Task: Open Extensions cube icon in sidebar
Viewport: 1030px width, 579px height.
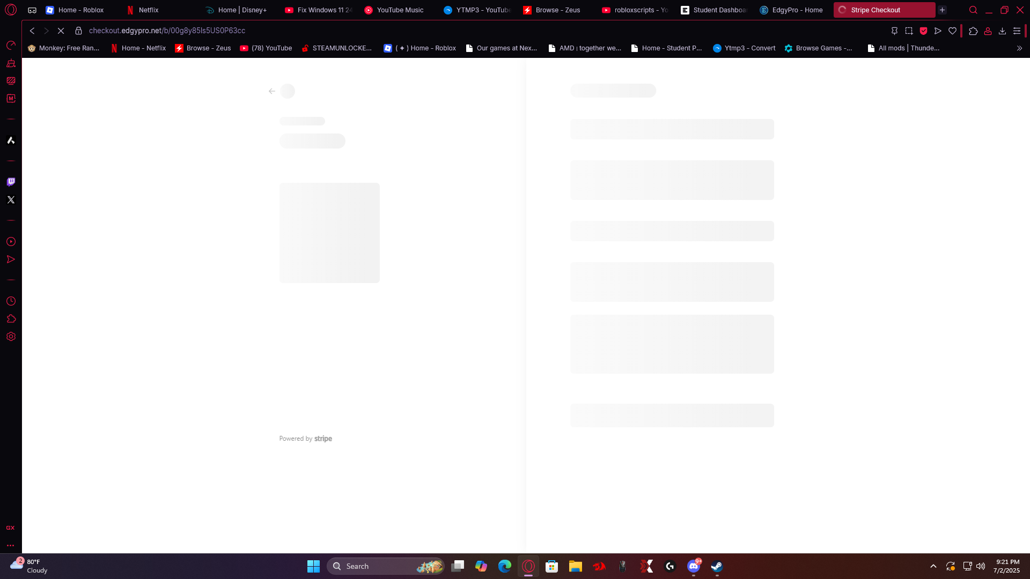Action: click(x=11, y=319)
